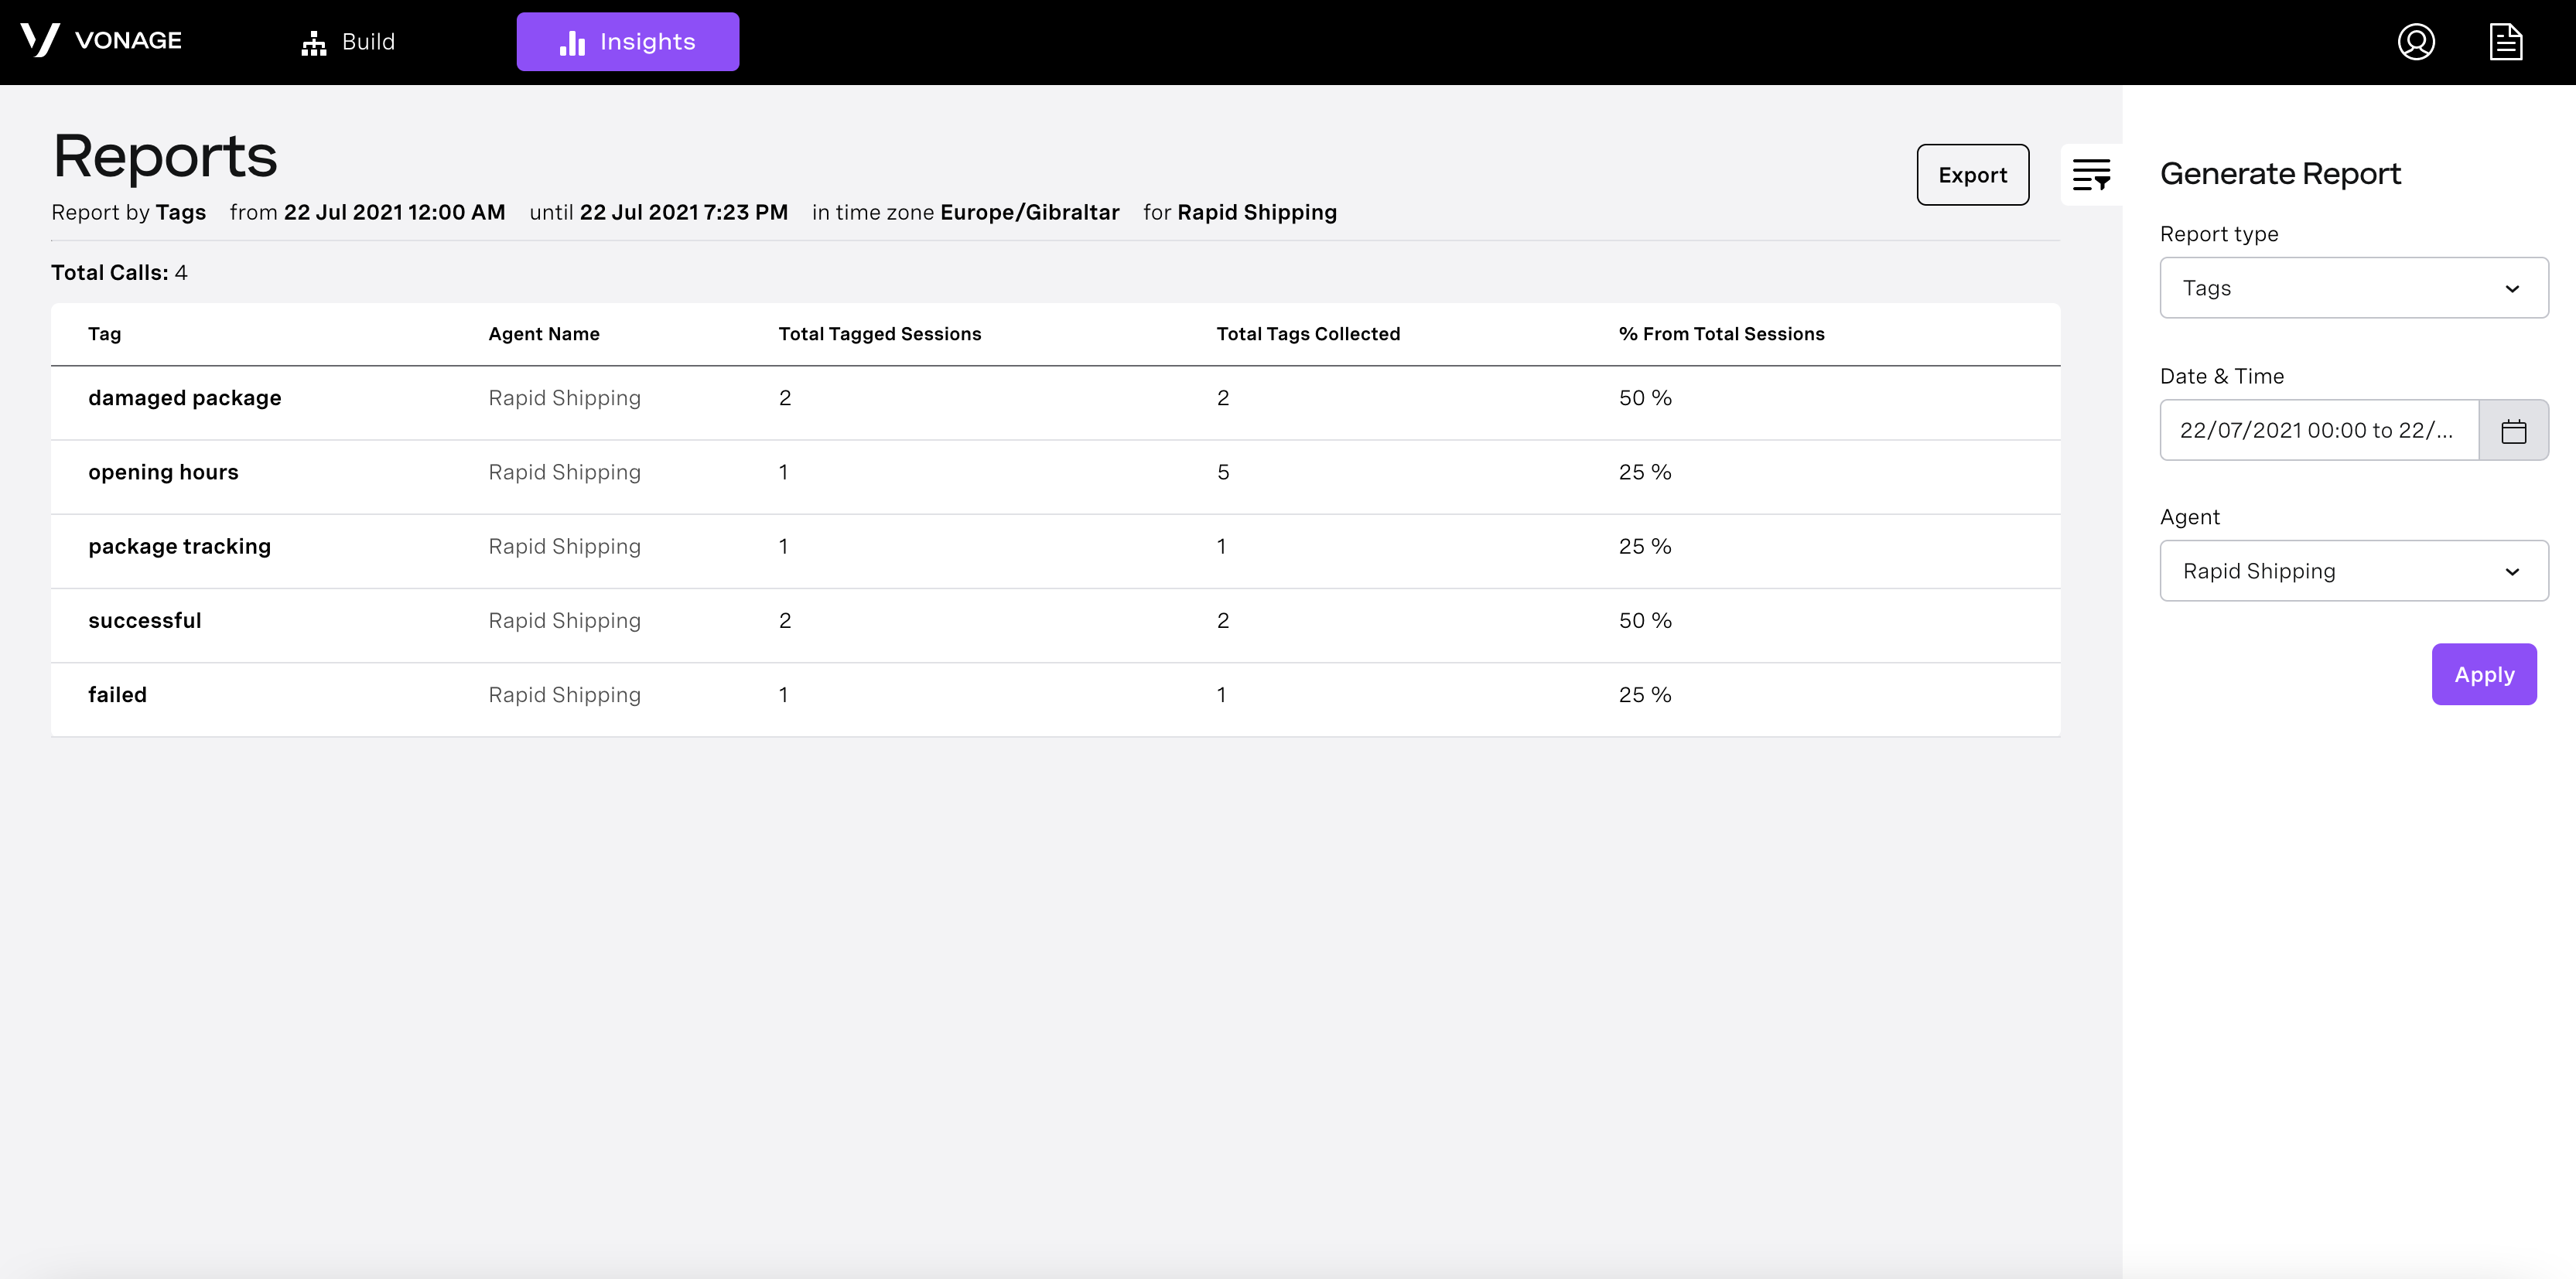The height and width of the screenshot is (1279, 2576).
Task: Click the Europe/Gibraltar time zone text
Action: tap(1029, 212)
